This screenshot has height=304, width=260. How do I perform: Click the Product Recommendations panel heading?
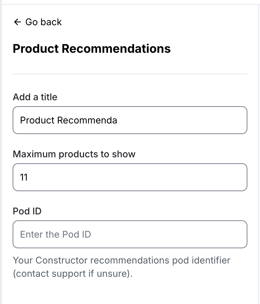point(91,49)
